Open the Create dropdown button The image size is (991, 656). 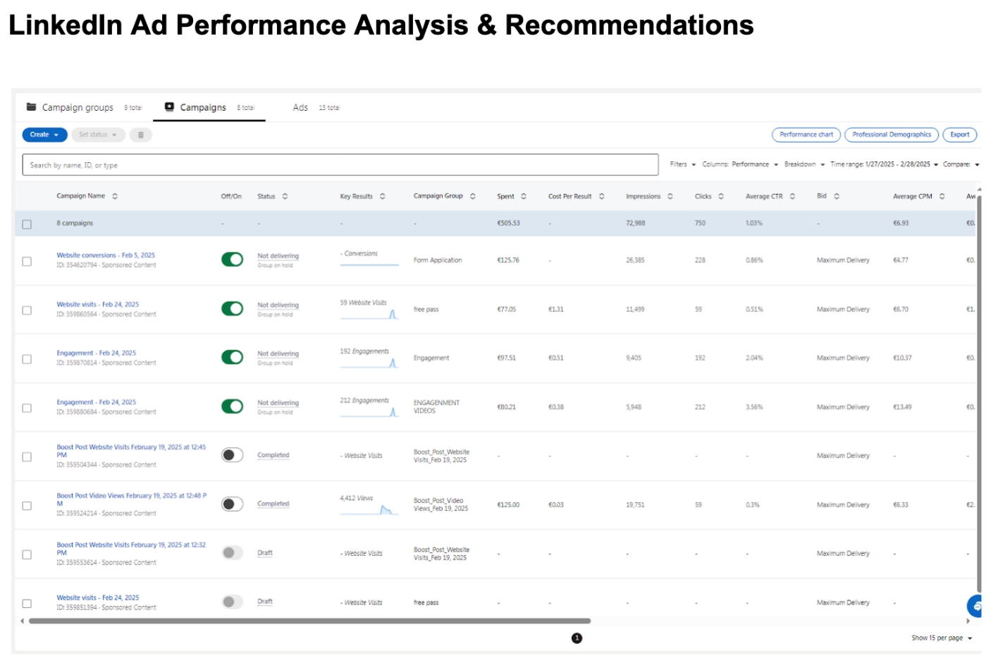(44, 135)
